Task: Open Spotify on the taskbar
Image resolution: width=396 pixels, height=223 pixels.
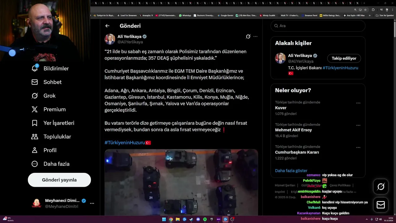Action: point(205,219)
